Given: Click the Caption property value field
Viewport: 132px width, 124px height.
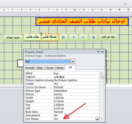Looking at the screenshot, I should 77,77.
